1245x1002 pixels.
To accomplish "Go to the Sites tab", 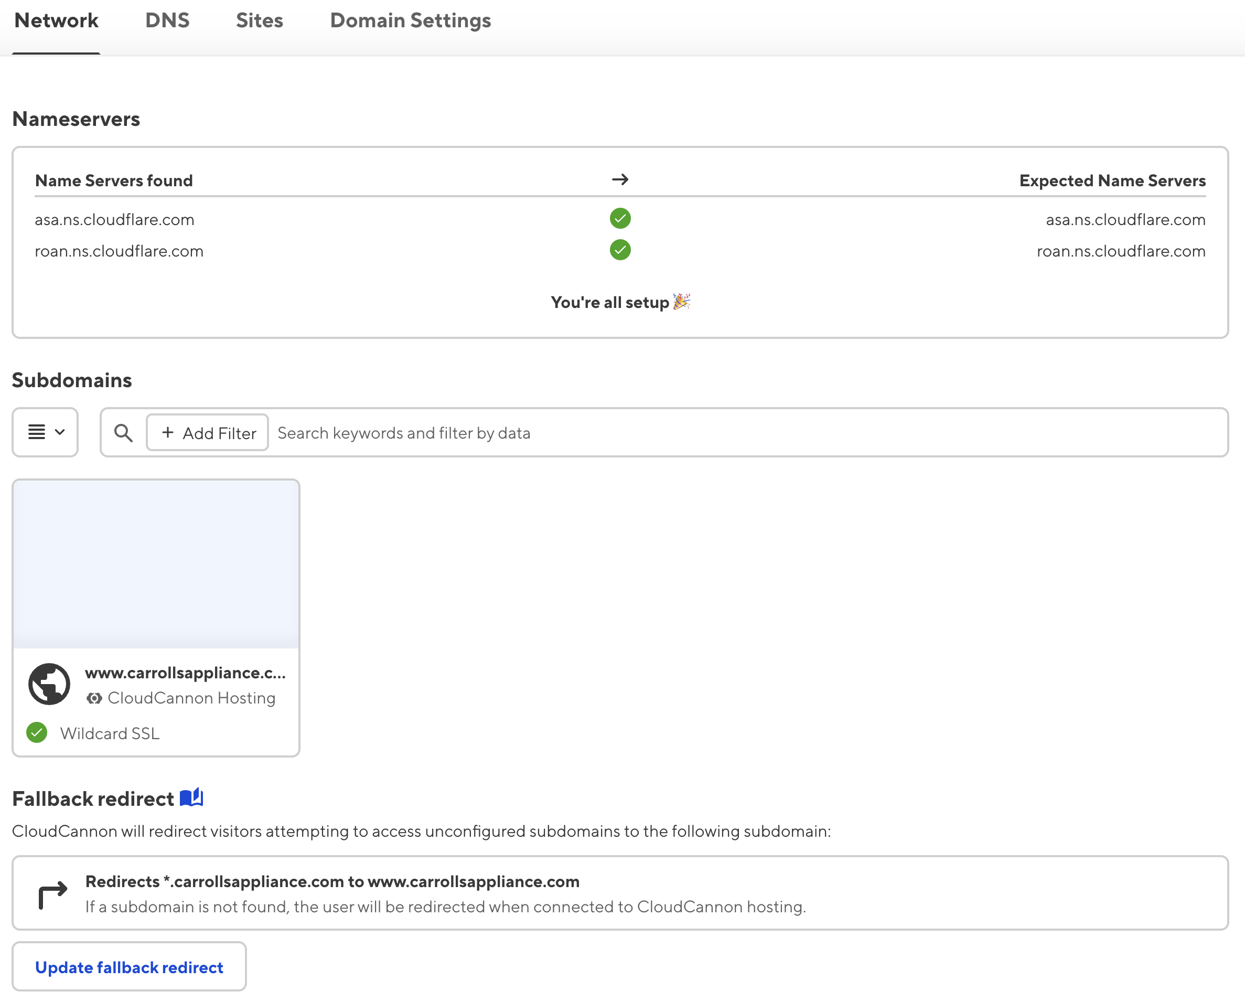I will click(259, 21).
